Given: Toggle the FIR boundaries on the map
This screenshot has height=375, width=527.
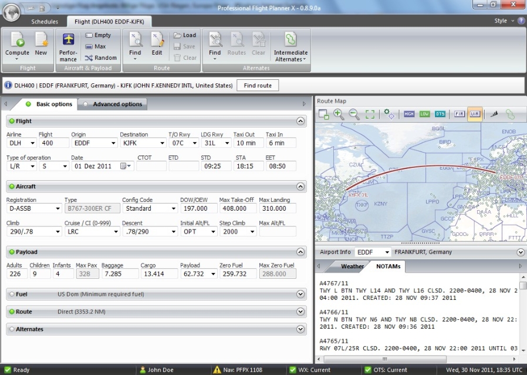Looking at the screenshot, I should 460,114.
